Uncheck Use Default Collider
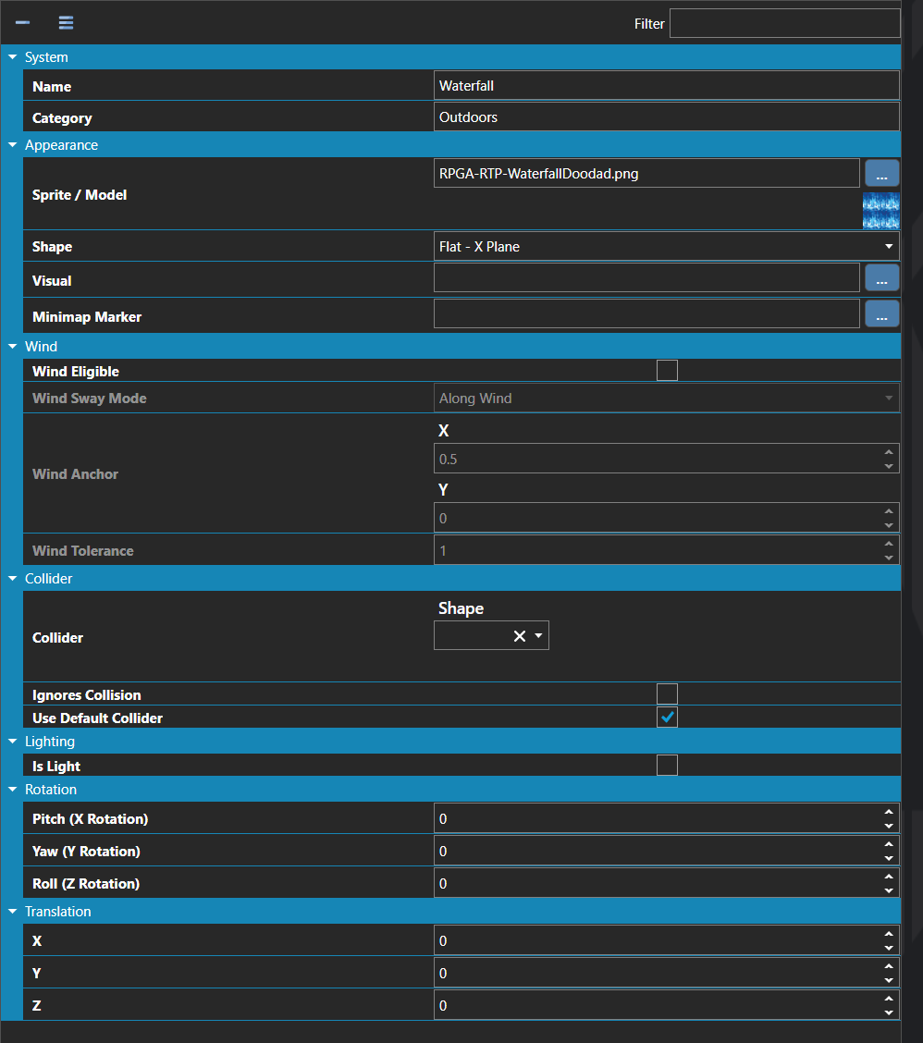 [667, 718]
